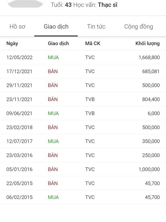The image size is (166, 222).
Task: Click TVB code in the 09/06/2021 row
Action: tap(90, 113)
